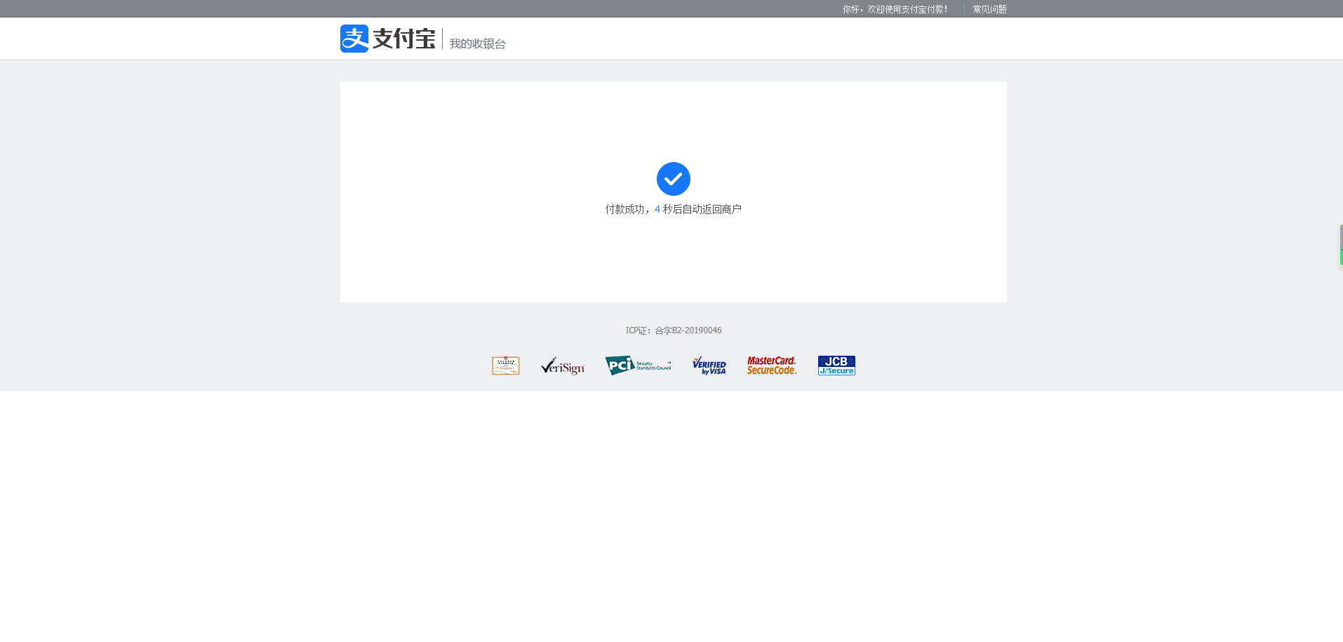Click the 你好，欢迎使用支付宝付款 greeting
The image size is (1343, 642).
tap(895, 9)
